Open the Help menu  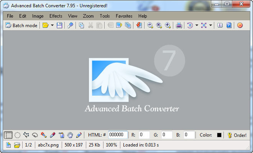[x=143, y=16]
